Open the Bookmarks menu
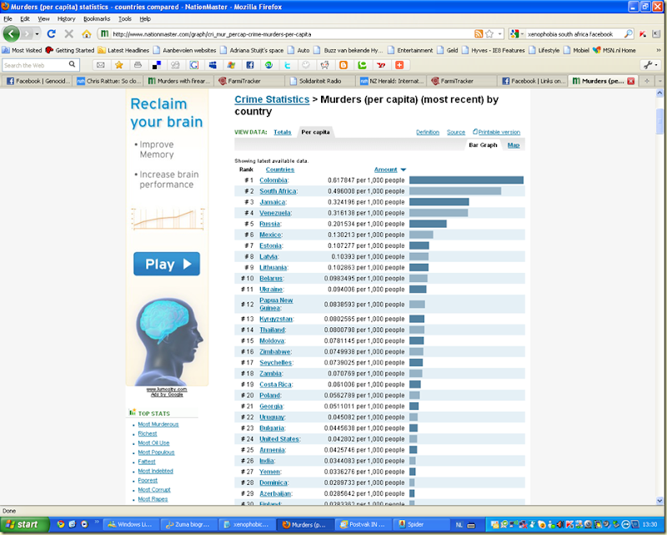 (97, 18)
